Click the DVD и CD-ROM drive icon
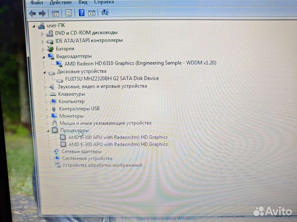The height and width of the screenshot is (222, 297). coord(50,33)
